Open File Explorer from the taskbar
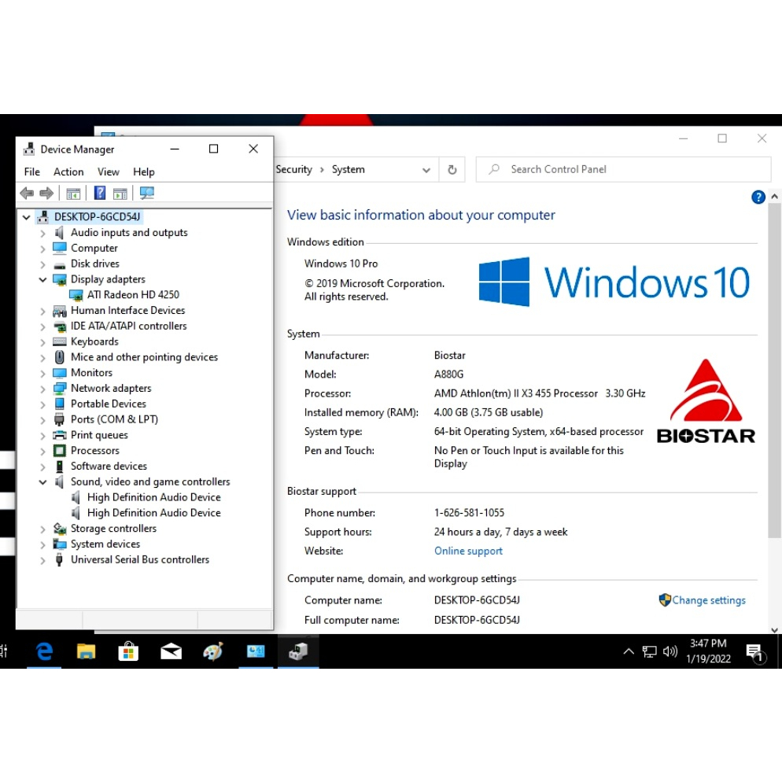This screenshot has height=782, width=782. point(86,651)
